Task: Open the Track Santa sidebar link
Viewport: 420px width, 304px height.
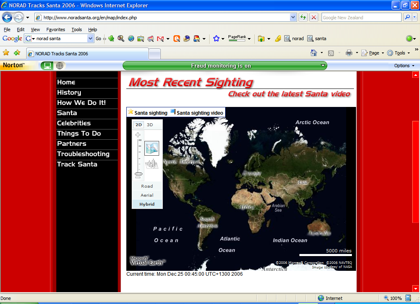Action: [77, 164]
